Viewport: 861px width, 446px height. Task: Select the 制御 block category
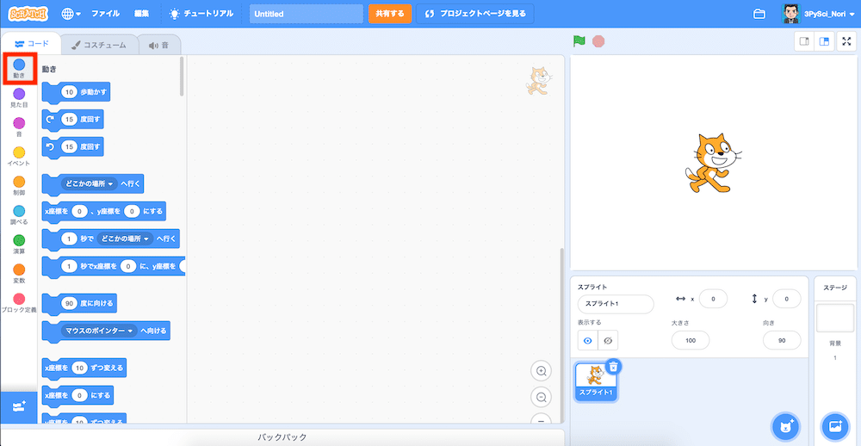coord(19,186)
